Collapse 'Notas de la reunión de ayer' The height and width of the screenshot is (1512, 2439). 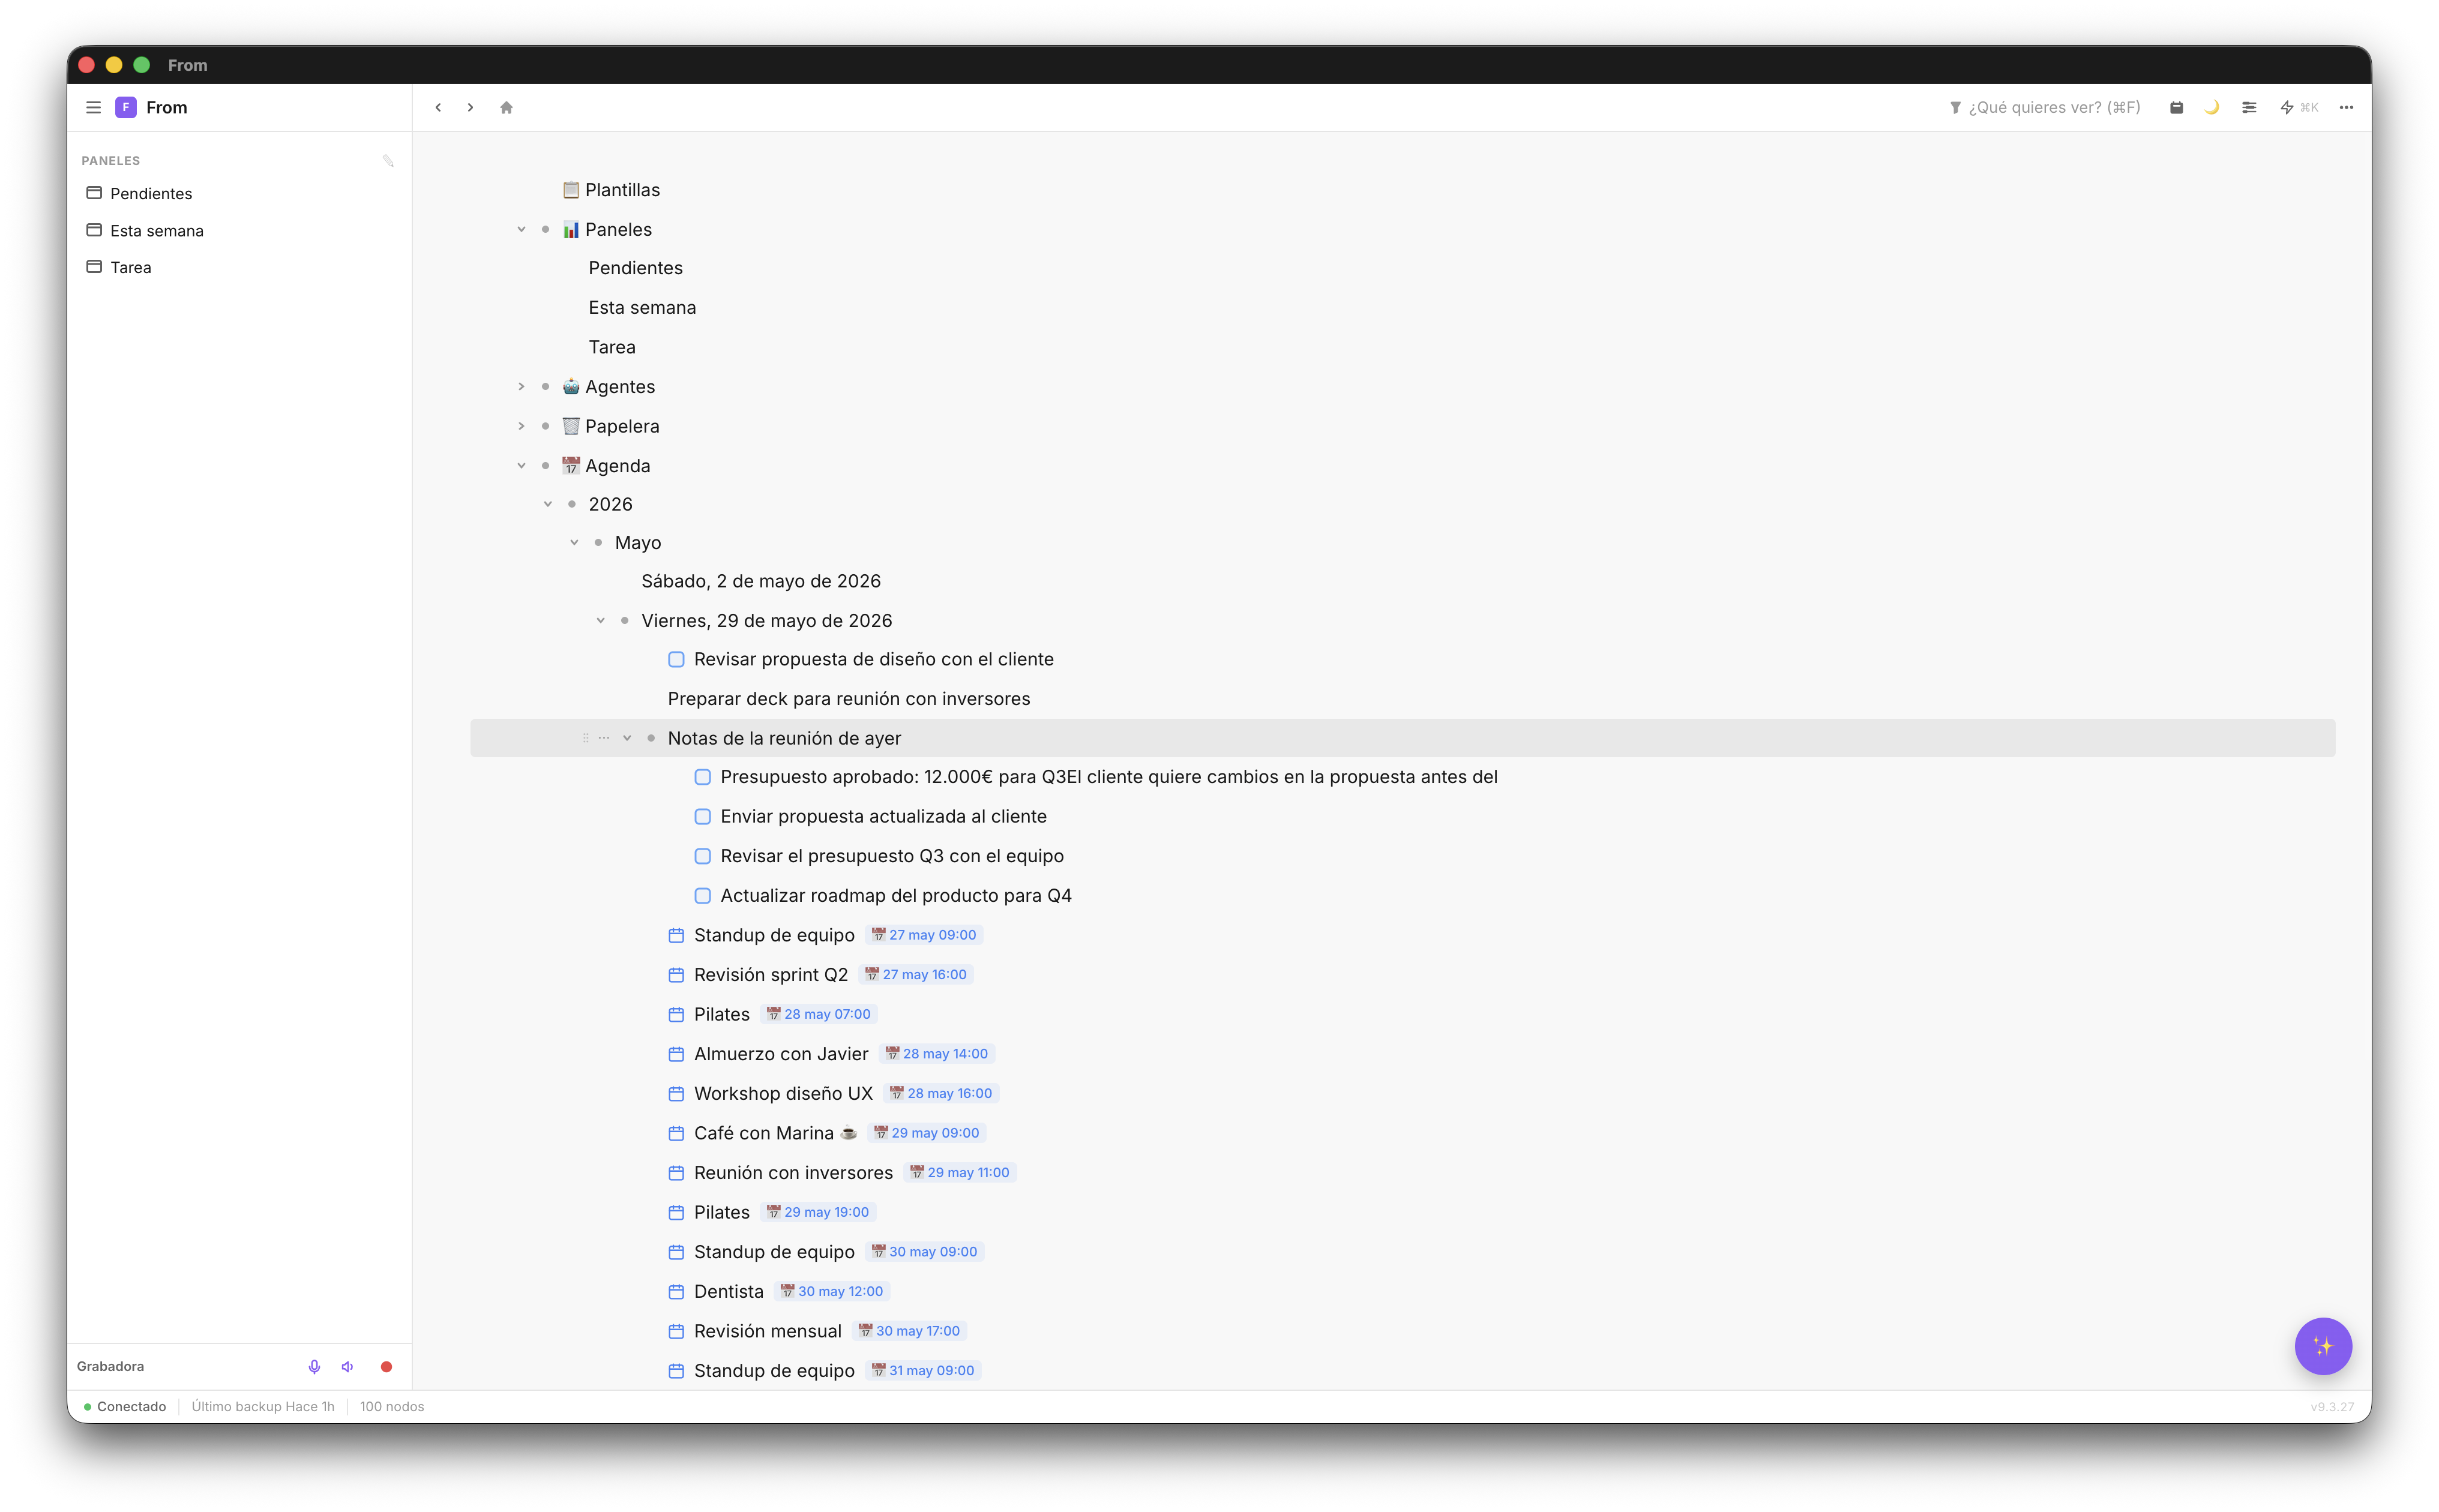(627, 738)
